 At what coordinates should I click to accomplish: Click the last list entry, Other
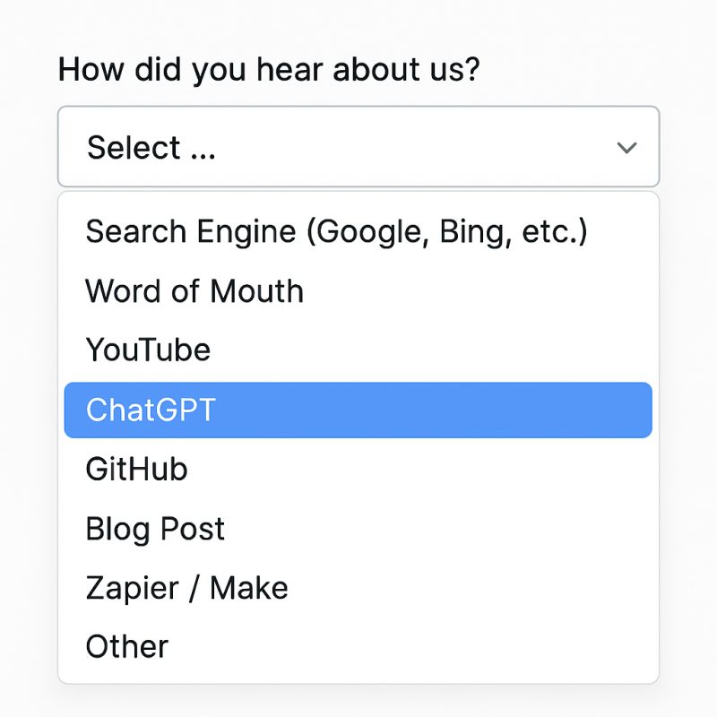126,646
